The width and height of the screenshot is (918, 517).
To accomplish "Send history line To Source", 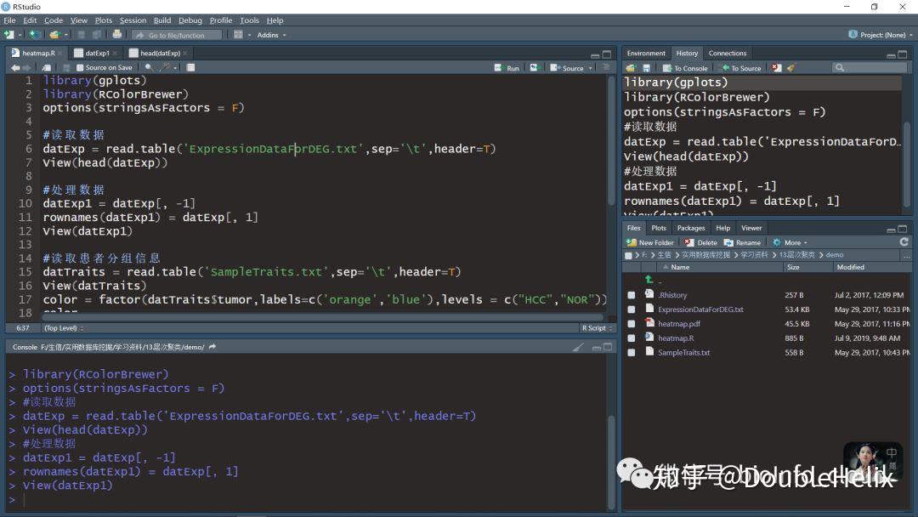I will (742, 67).
